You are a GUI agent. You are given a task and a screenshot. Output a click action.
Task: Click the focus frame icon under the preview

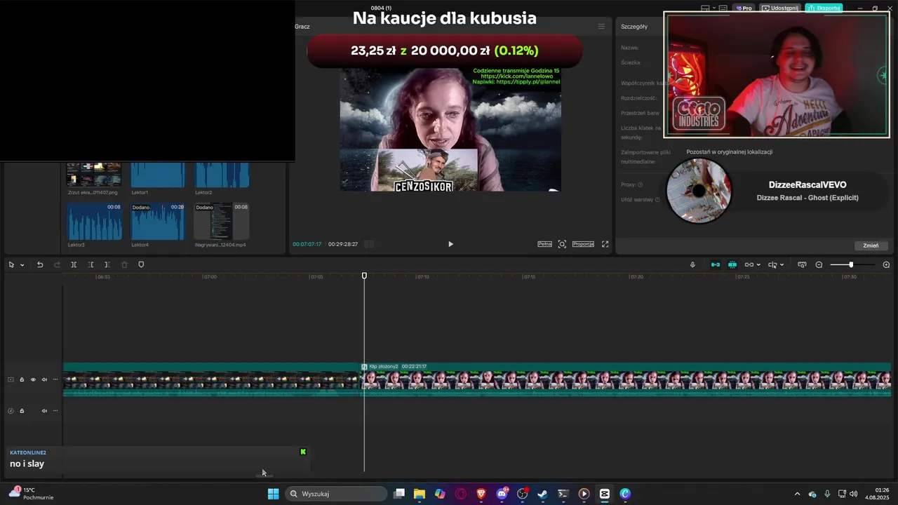point(562,244)
